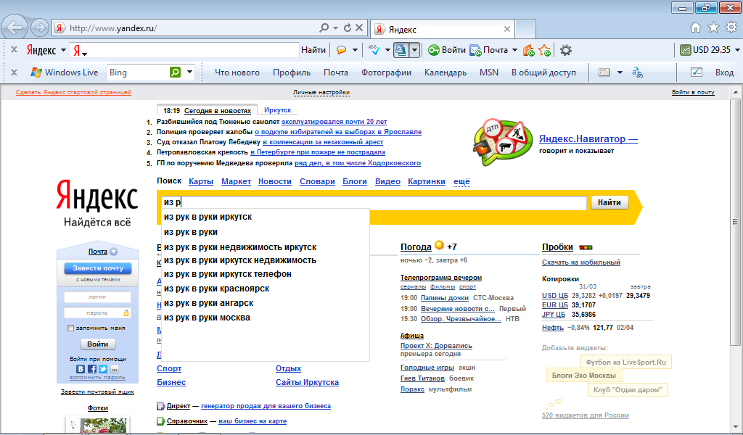Click the Facebook login icon
743x435 pixels.
92,369
